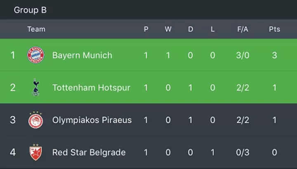Click the Group B header title
The width and height of the screenshot is (297, 169).
30,10
